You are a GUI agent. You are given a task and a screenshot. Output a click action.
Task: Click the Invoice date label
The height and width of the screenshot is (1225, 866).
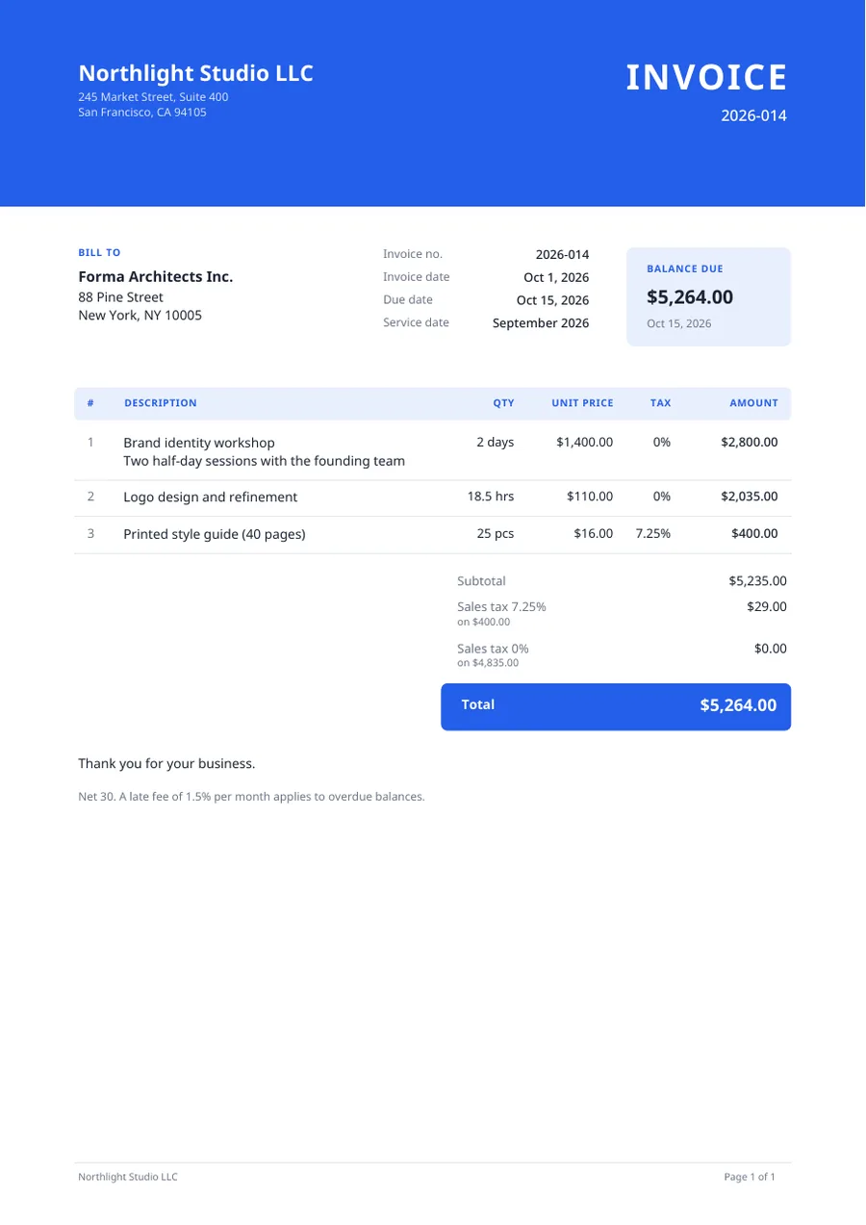pos(416,277)
